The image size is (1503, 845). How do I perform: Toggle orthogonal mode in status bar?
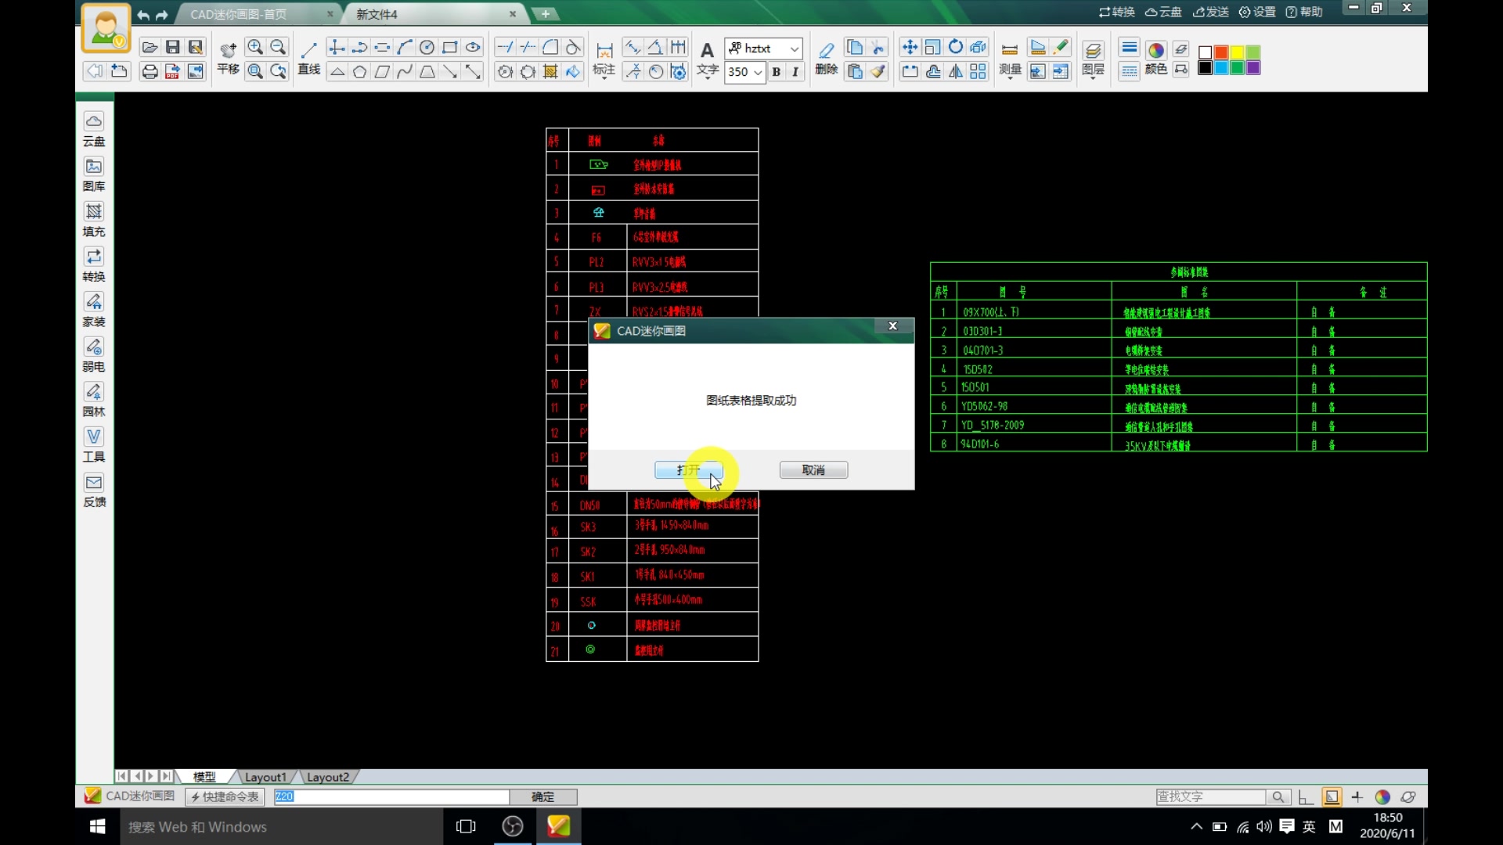tap(1305, 796)
